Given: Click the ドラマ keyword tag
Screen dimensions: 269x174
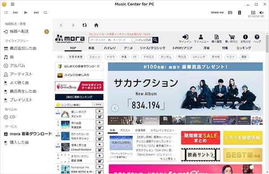Looking at the screenshot, I should (111, 57).
